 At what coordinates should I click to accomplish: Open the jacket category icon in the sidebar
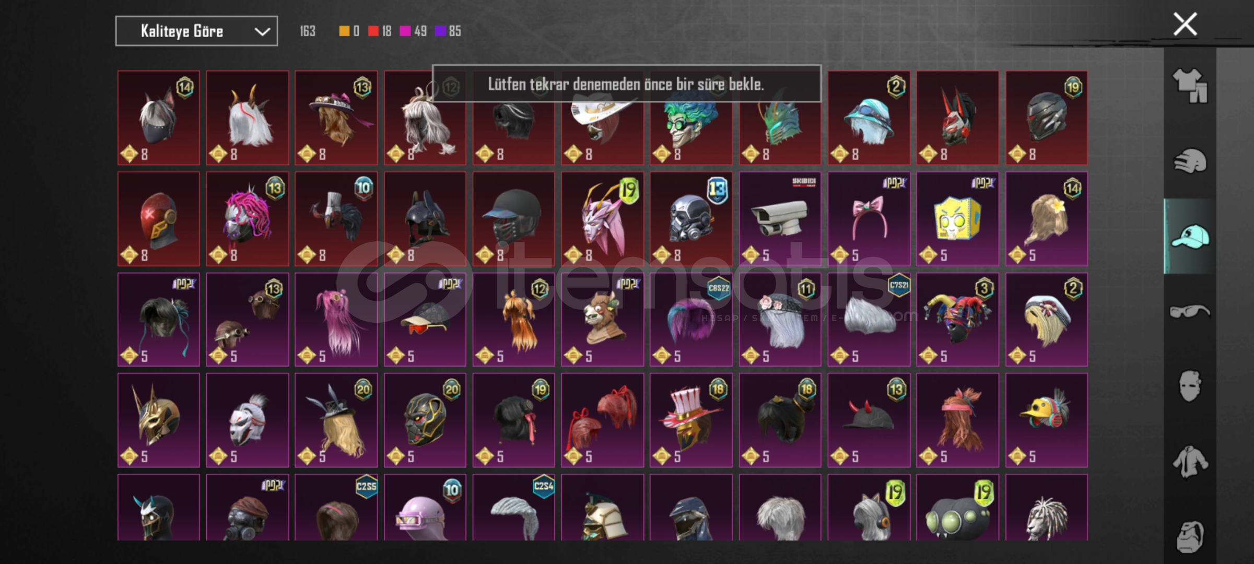pyautogui.click(x=1190, y=462)
